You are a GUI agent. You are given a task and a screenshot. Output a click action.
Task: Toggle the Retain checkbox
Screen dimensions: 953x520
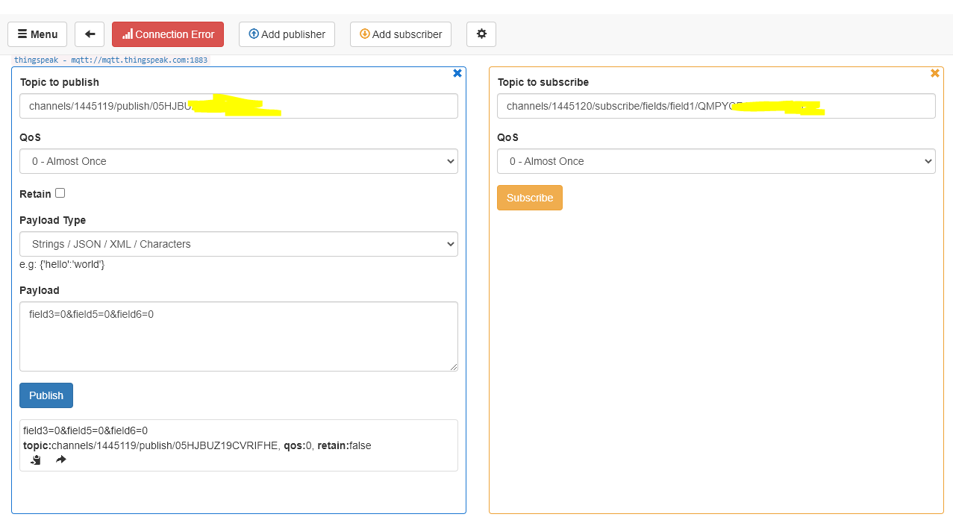60,193
